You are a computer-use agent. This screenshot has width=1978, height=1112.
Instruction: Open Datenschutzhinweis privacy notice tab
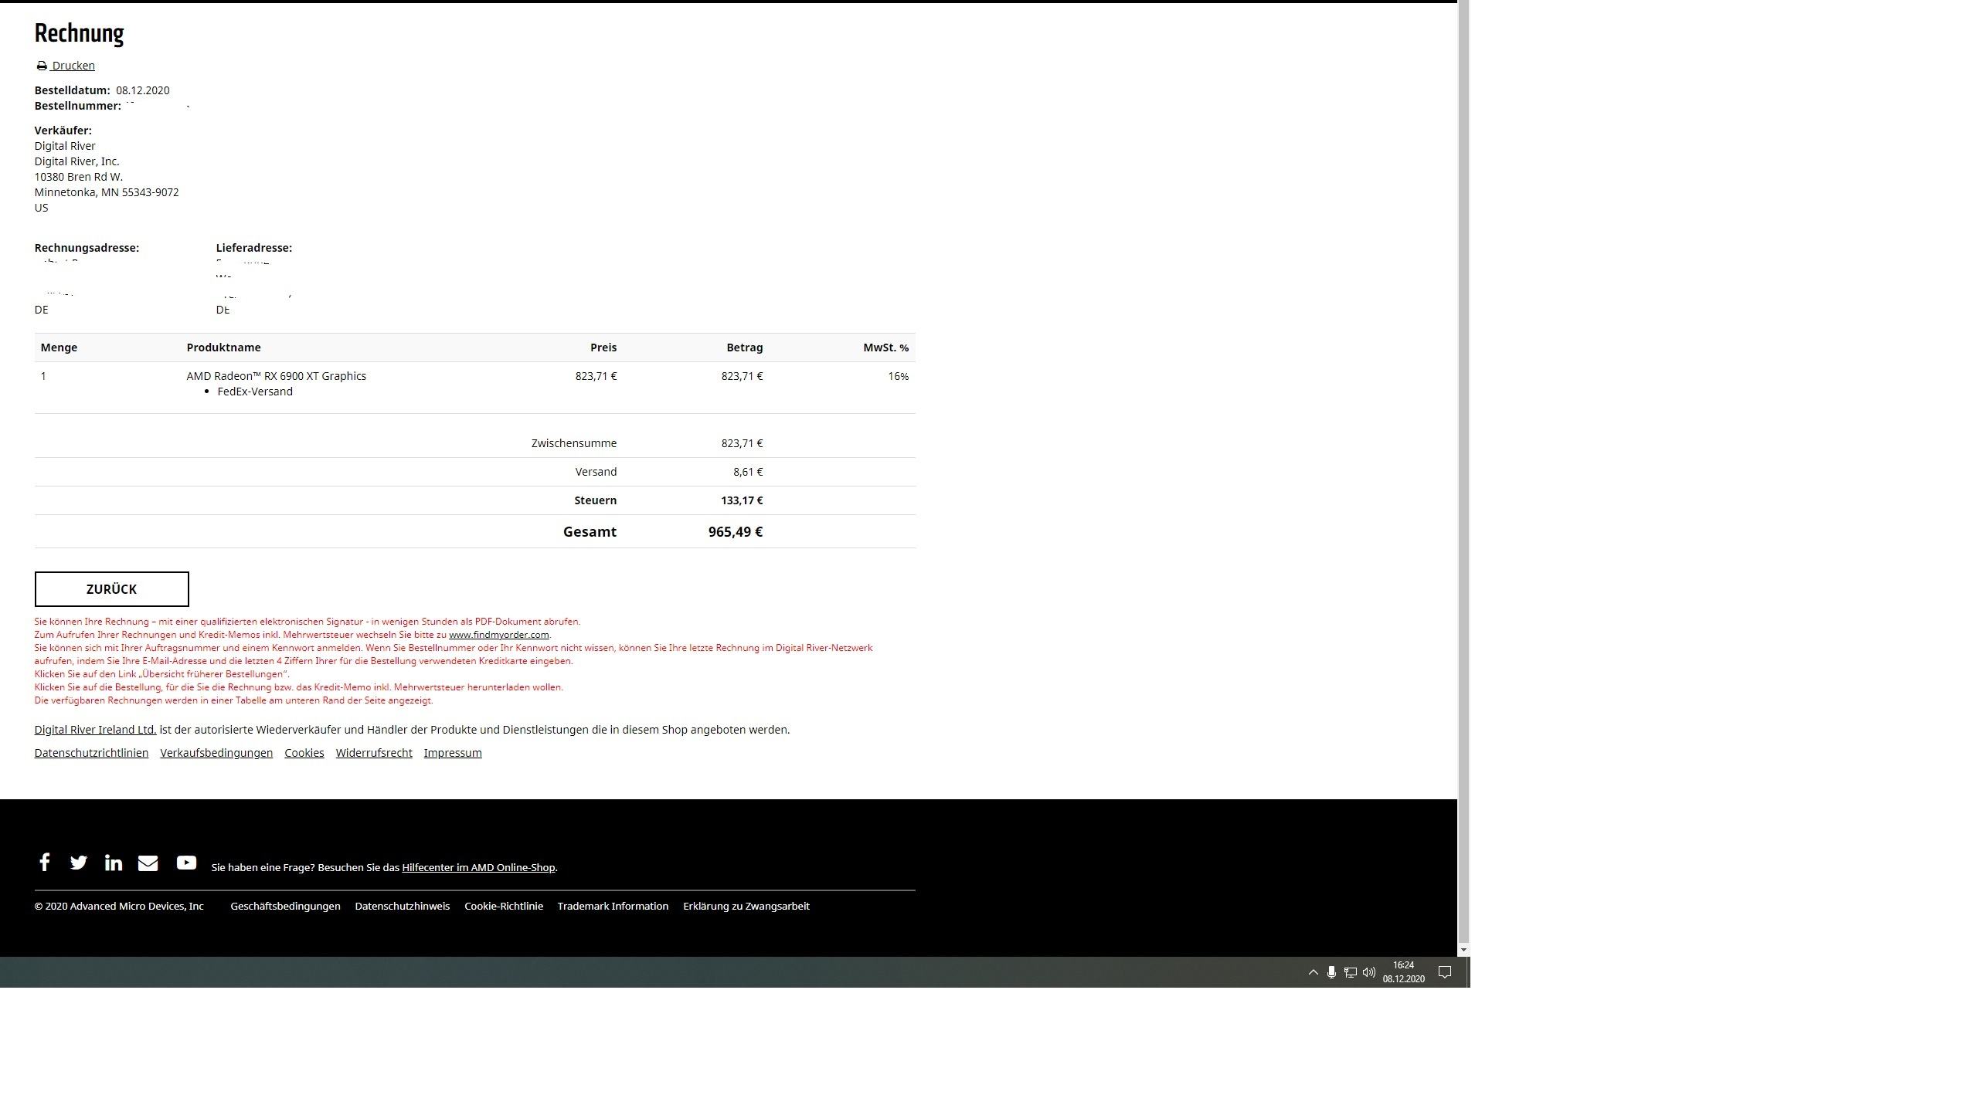pos(402,906)
